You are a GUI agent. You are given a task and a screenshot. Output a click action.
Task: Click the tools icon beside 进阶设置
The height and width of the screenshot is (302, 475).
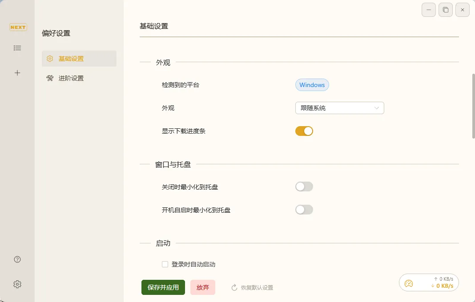50,78
